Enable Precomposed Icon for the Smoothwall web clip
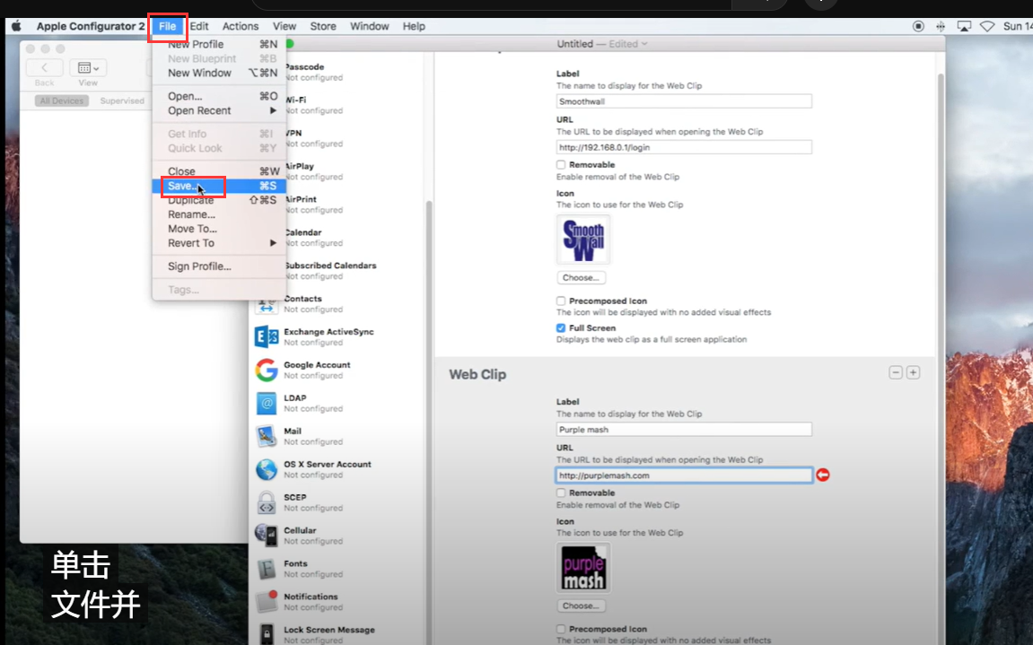Screen dimensions: 1033x645 [561, 301]
